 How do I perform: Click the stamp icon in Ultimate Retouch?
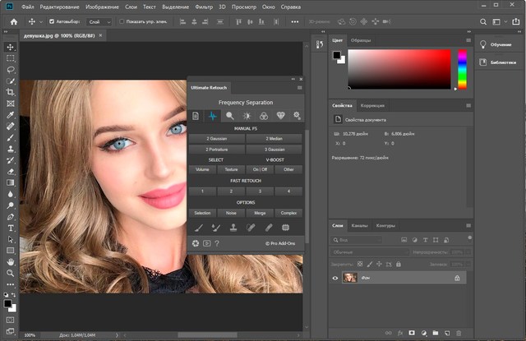[x=232, y=227]
